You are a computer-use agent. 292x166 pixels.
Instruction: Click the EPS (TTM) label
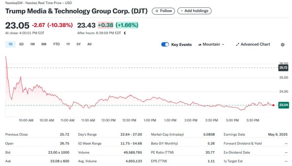click(x=159, y=161)
